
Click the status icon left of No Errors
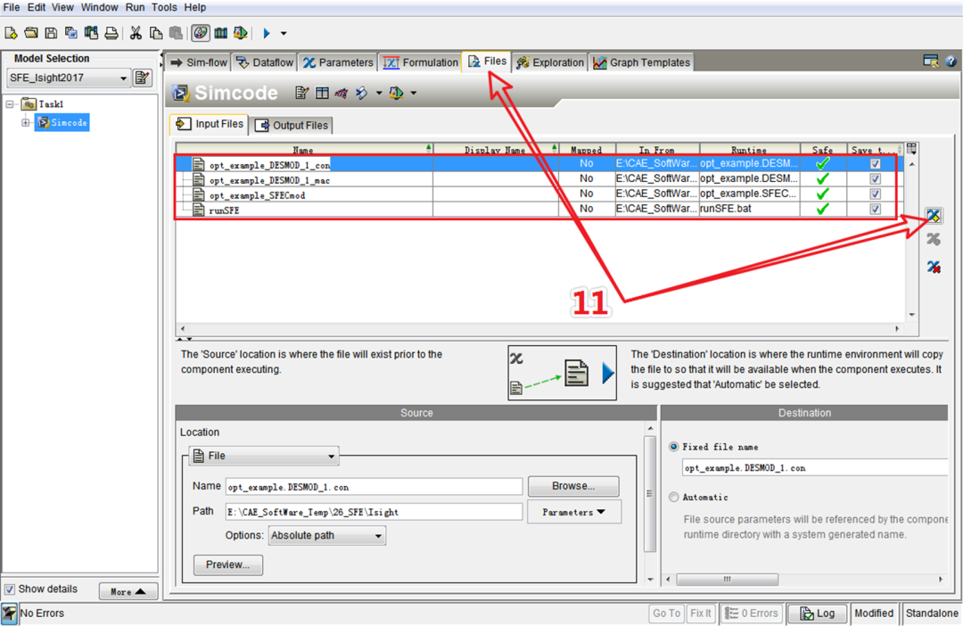pyautogui.click(x=9, y=614)
